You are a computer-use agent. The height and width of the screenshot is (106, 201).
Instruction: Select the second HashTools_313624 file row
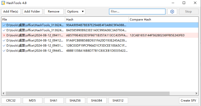click(100, 30)
